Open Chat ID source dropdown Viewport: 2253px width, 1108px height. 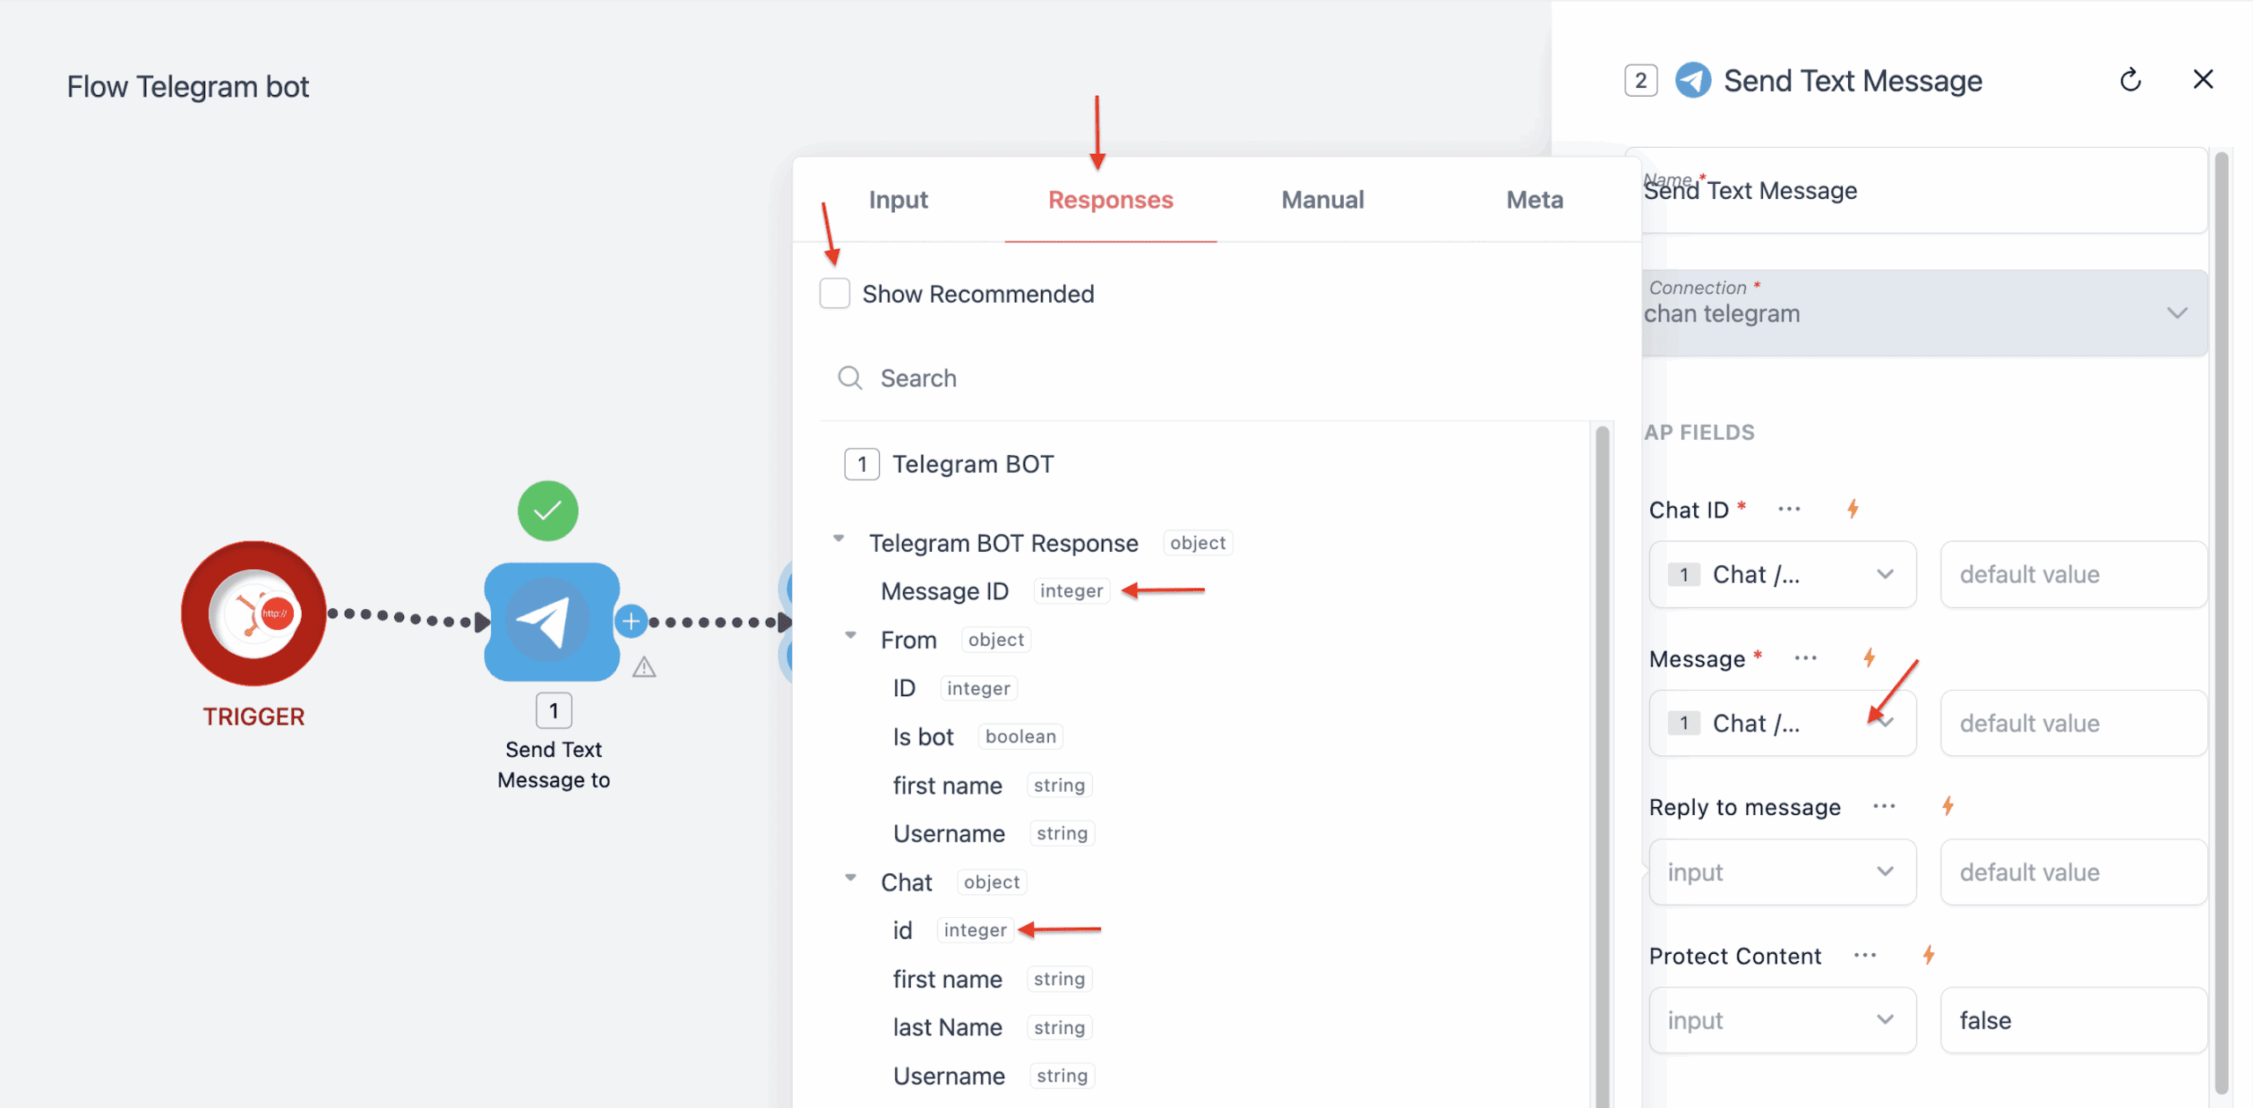tap(1782, 575)
